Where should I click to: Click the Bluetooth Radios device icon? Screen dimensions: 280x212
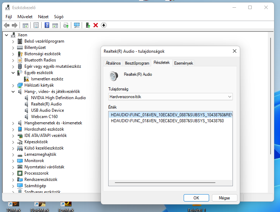[x=20, y=60]
